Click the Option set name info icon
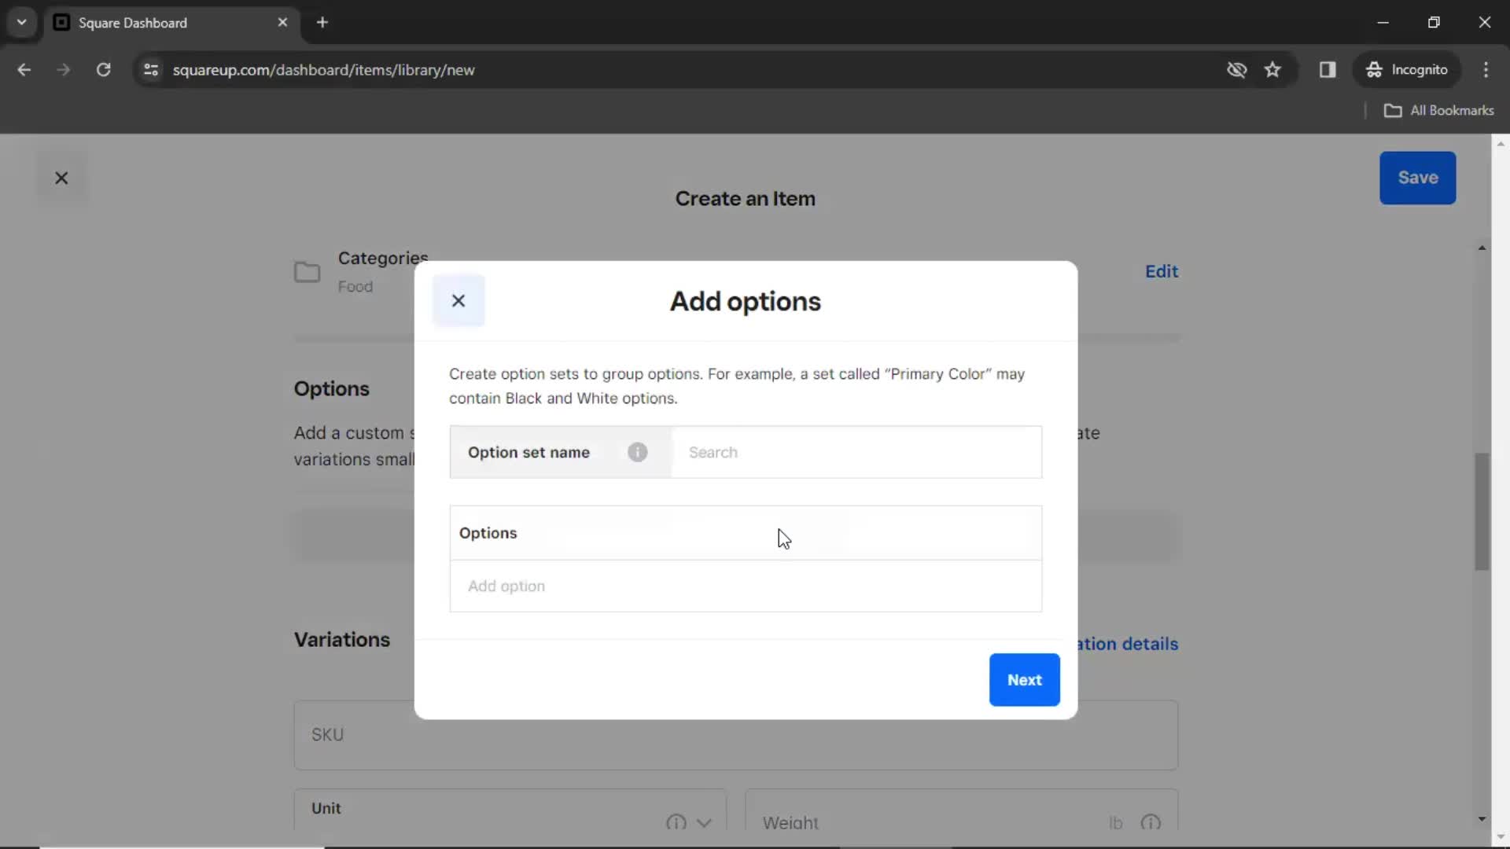Viewport: 1510px width, 849px height. pyautogui.click(x=637, y=452)
